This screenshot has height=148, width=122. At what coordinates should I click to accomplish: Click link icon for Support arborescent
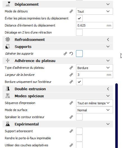click(71, 131)
